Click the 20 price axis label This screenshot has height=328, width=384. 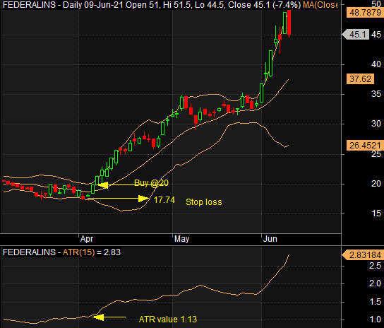[376, 184]
